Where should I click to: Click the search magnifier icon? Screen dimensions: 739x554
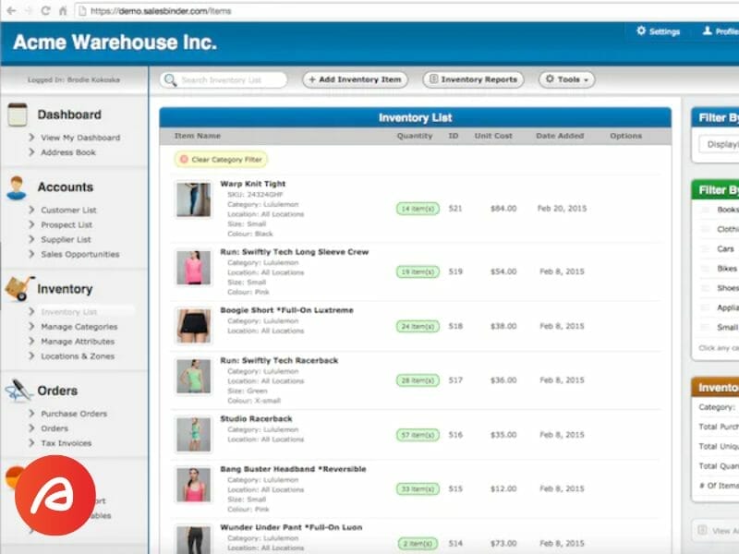171,79
